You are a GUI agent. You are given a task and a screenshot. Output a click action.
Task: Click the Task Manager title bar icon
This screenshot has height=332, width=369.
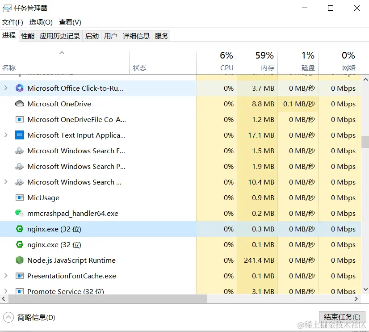[x=7, y=8]
